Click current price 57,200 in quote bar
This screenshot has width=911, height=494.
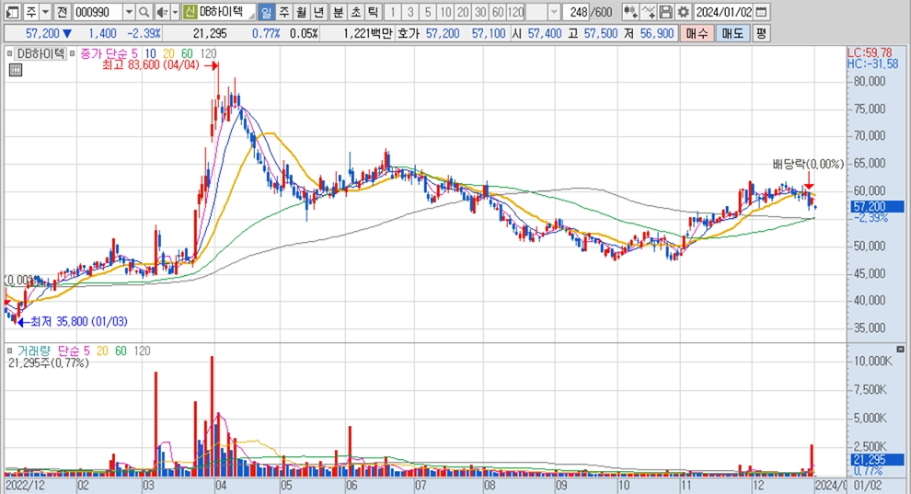click(x=41, y=34)
